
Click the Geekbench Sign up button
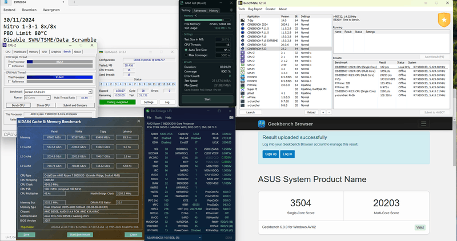click(271, 154)
